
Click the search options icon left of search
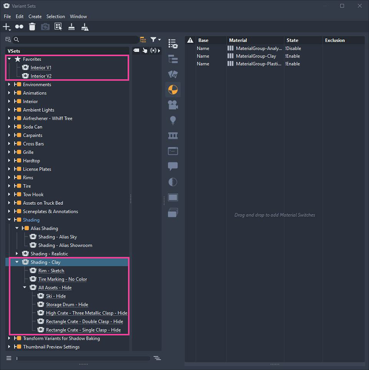(x=8, y=39)
